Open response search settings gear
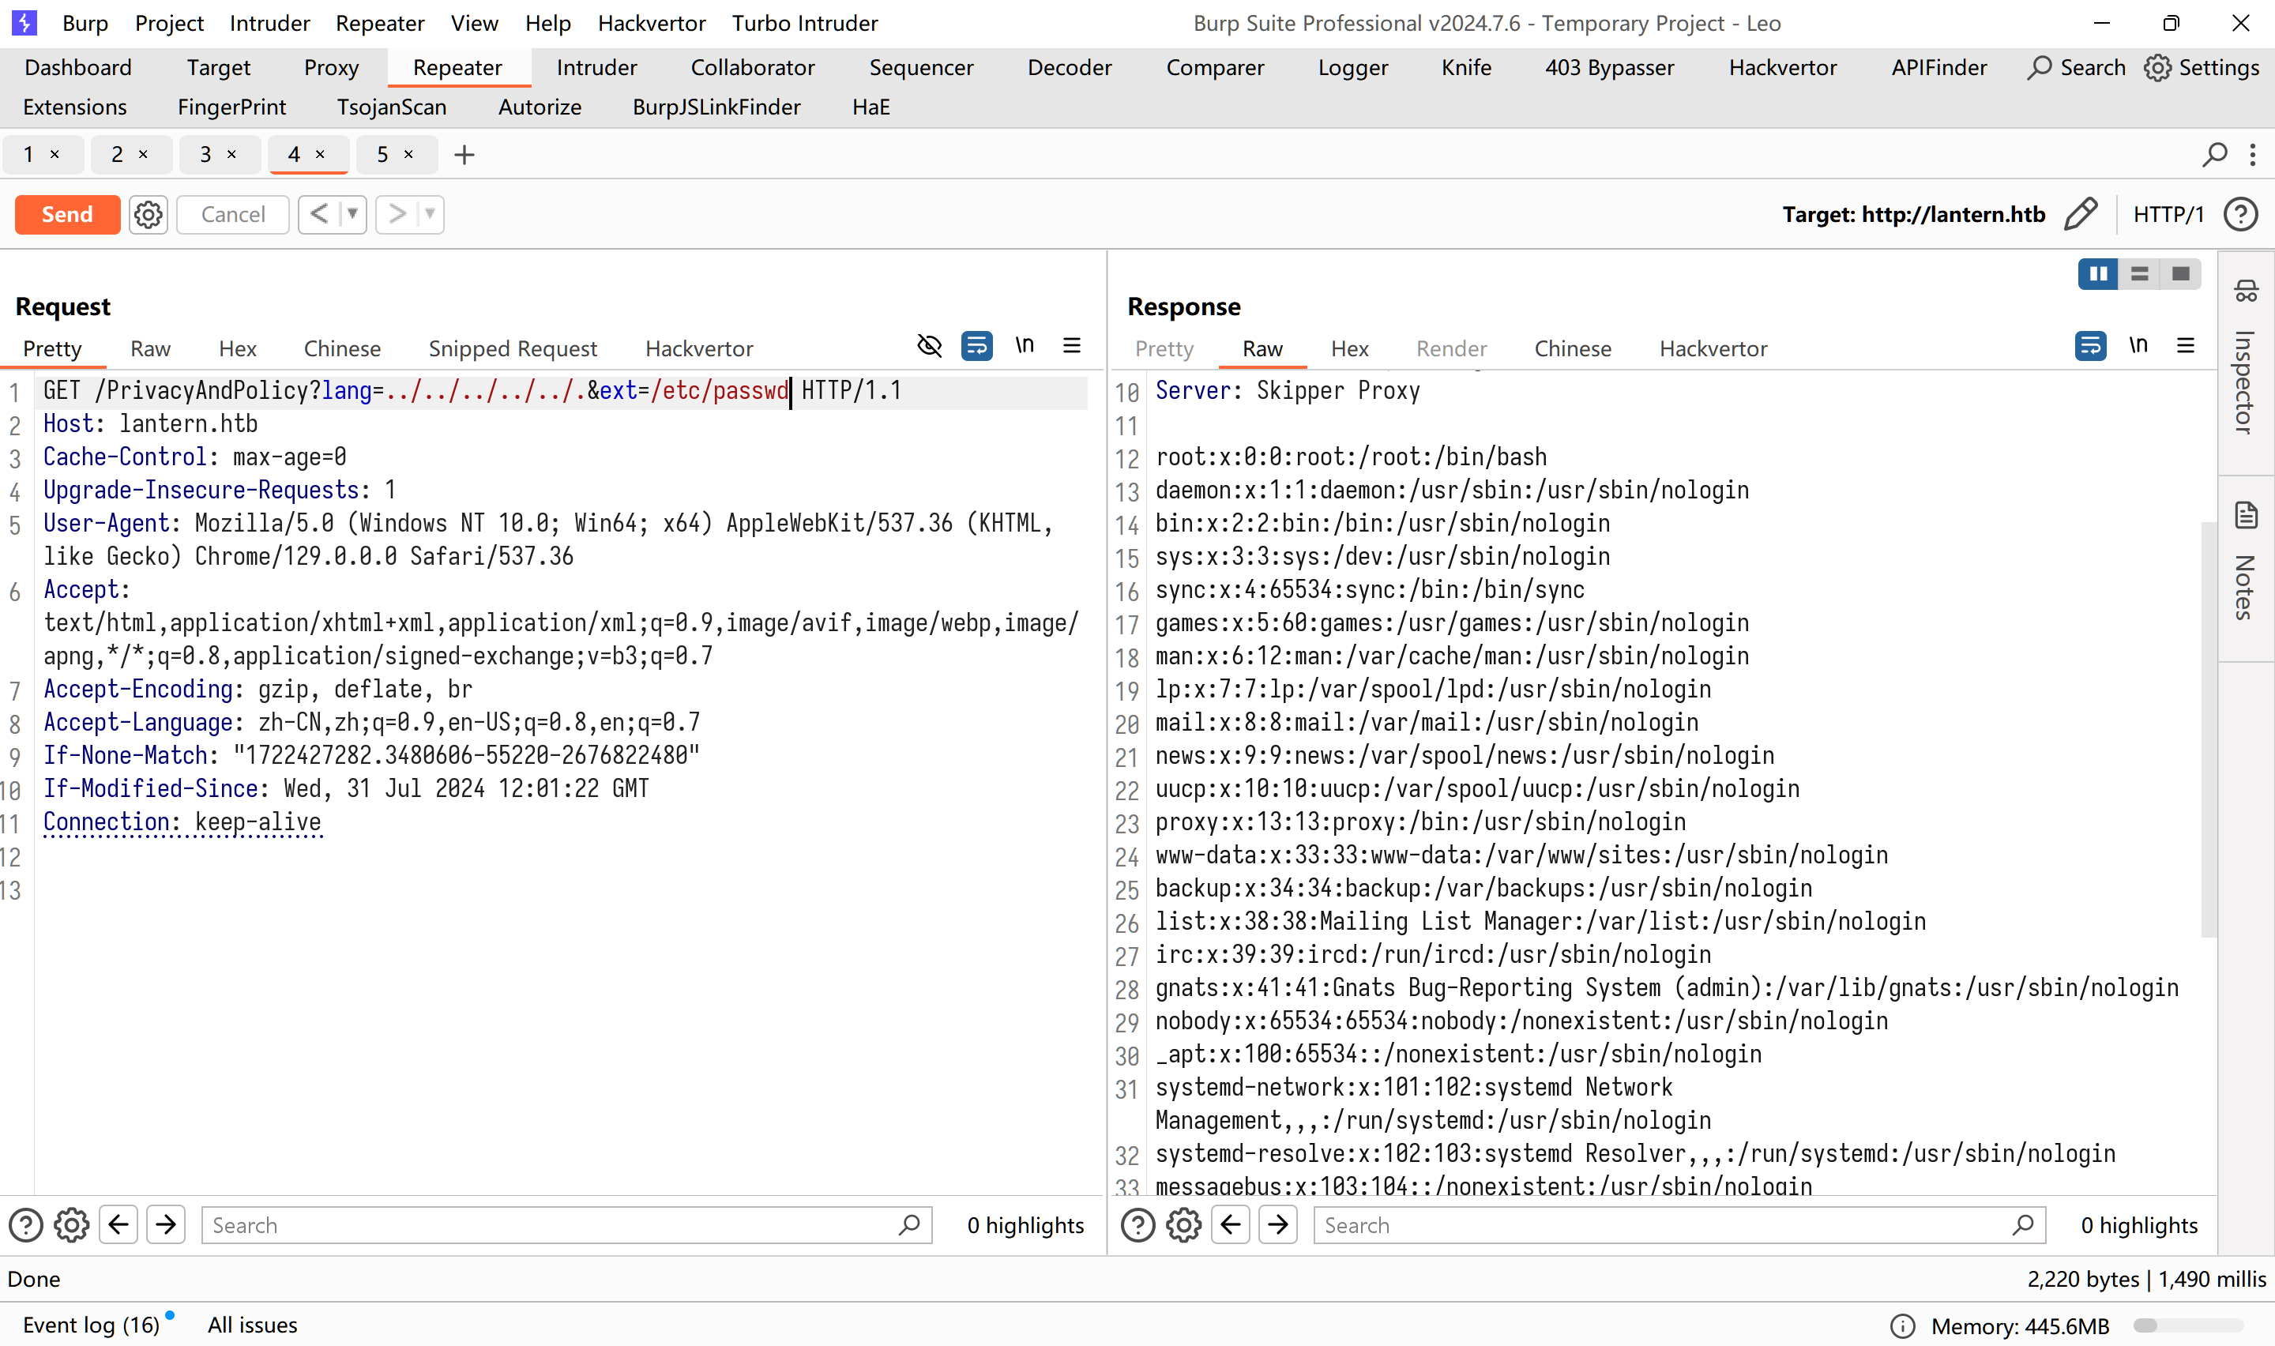2275x1346 pixels. click(x=1183, y=1225)
